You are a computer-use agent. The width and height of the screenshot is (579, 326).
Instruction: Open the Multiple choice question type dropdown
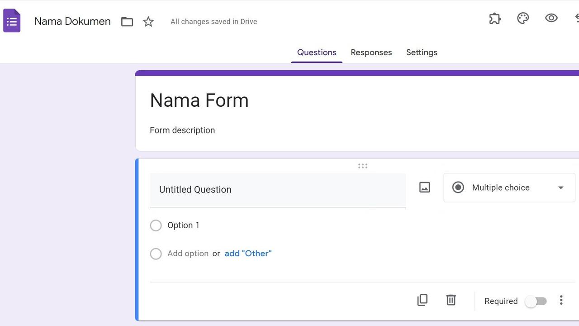pyautogui.click(x=509, y=187)
